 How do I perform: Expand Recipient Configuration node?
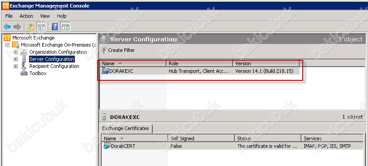tap(16, 66)
